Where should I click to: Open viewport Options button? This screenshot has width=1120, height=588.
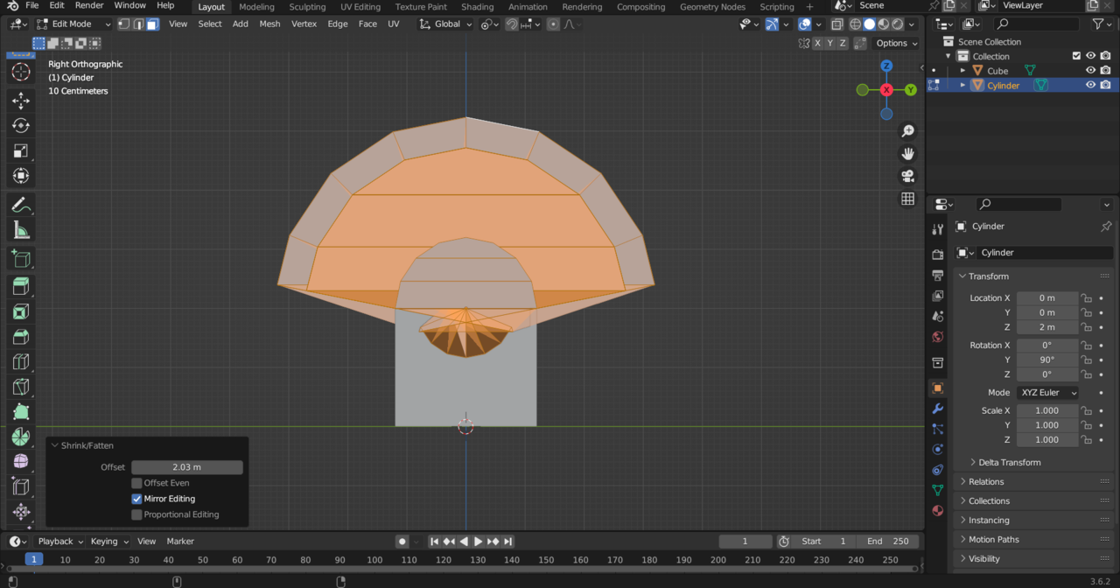[896, 43]
